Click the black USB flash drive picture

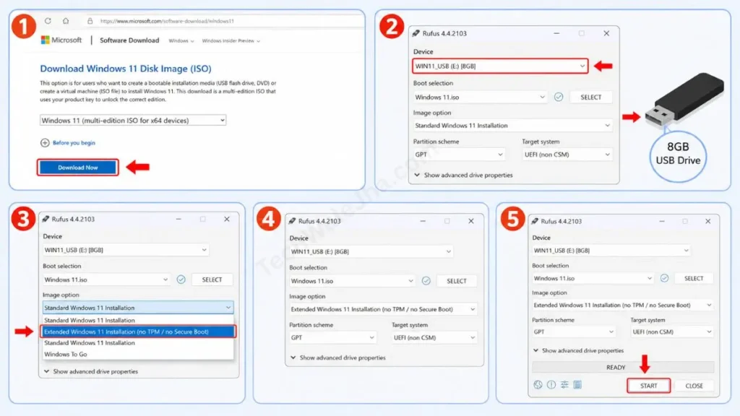[684, 99]
